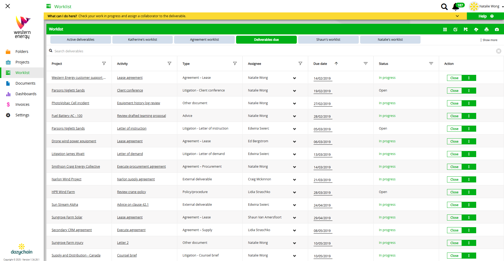
Task: Click the save view floppy icon
Action: pyautogui.click(x=466, y=29)
